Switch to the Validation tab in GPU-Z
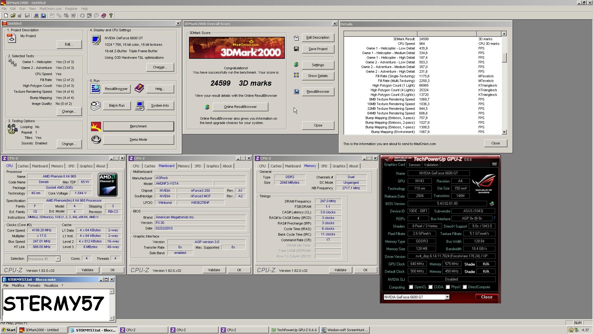The width and height of the screenshot is (593, 334). pos(431,165)
